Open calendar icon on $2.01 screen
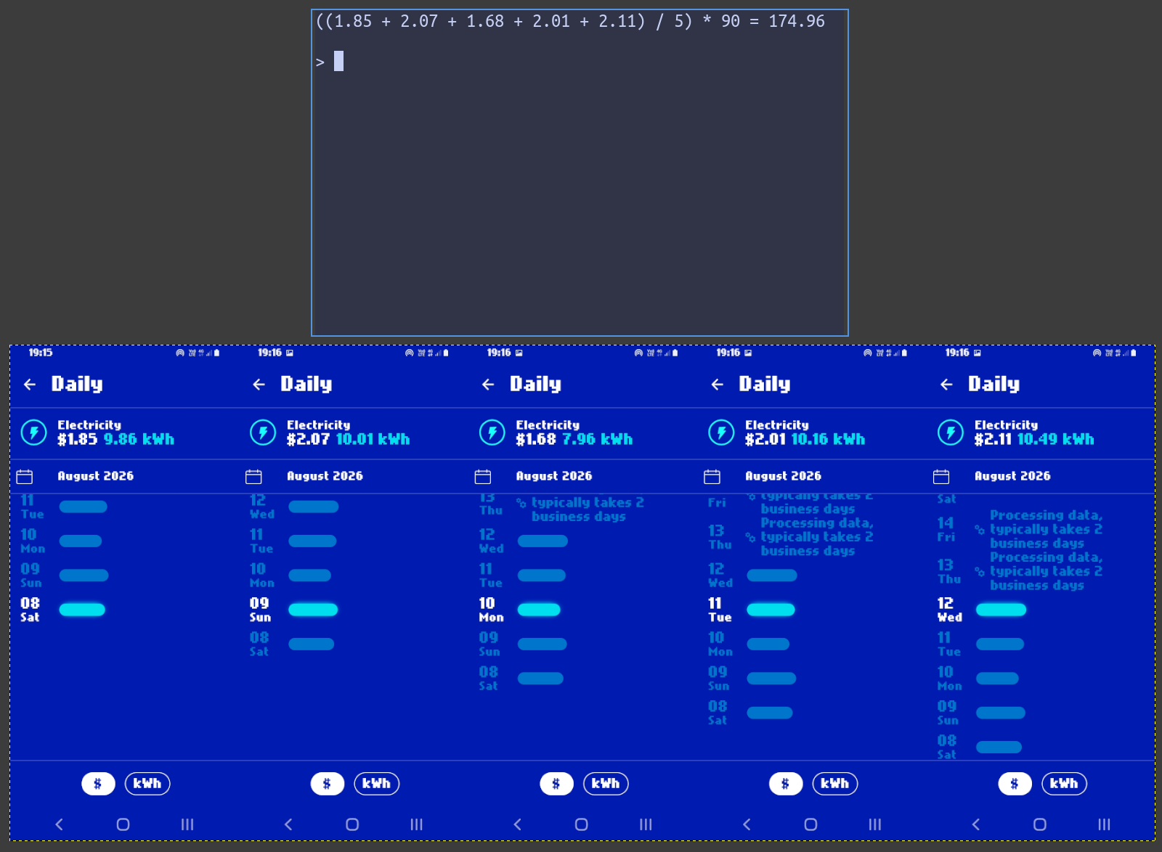The width and height of the screenshot is (1162, 852). (x=712, y=477)
